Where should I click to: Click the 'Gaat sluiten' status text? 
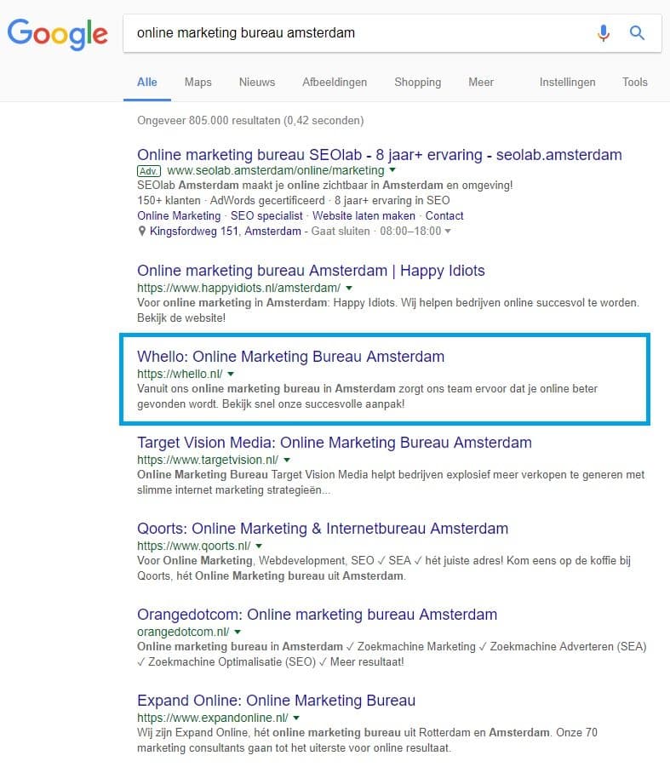click(341, 231)
